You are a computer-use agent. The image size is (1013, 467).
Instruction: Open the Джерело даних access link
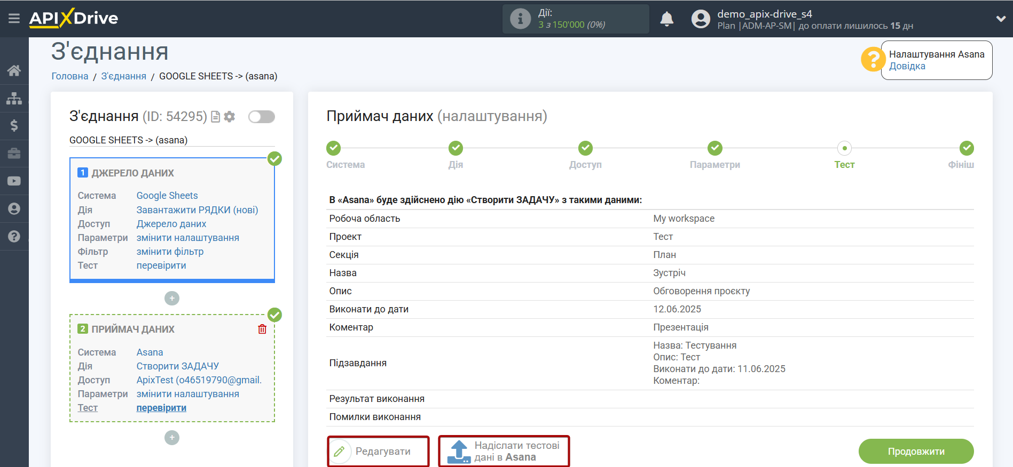click(x=171, y=224)
